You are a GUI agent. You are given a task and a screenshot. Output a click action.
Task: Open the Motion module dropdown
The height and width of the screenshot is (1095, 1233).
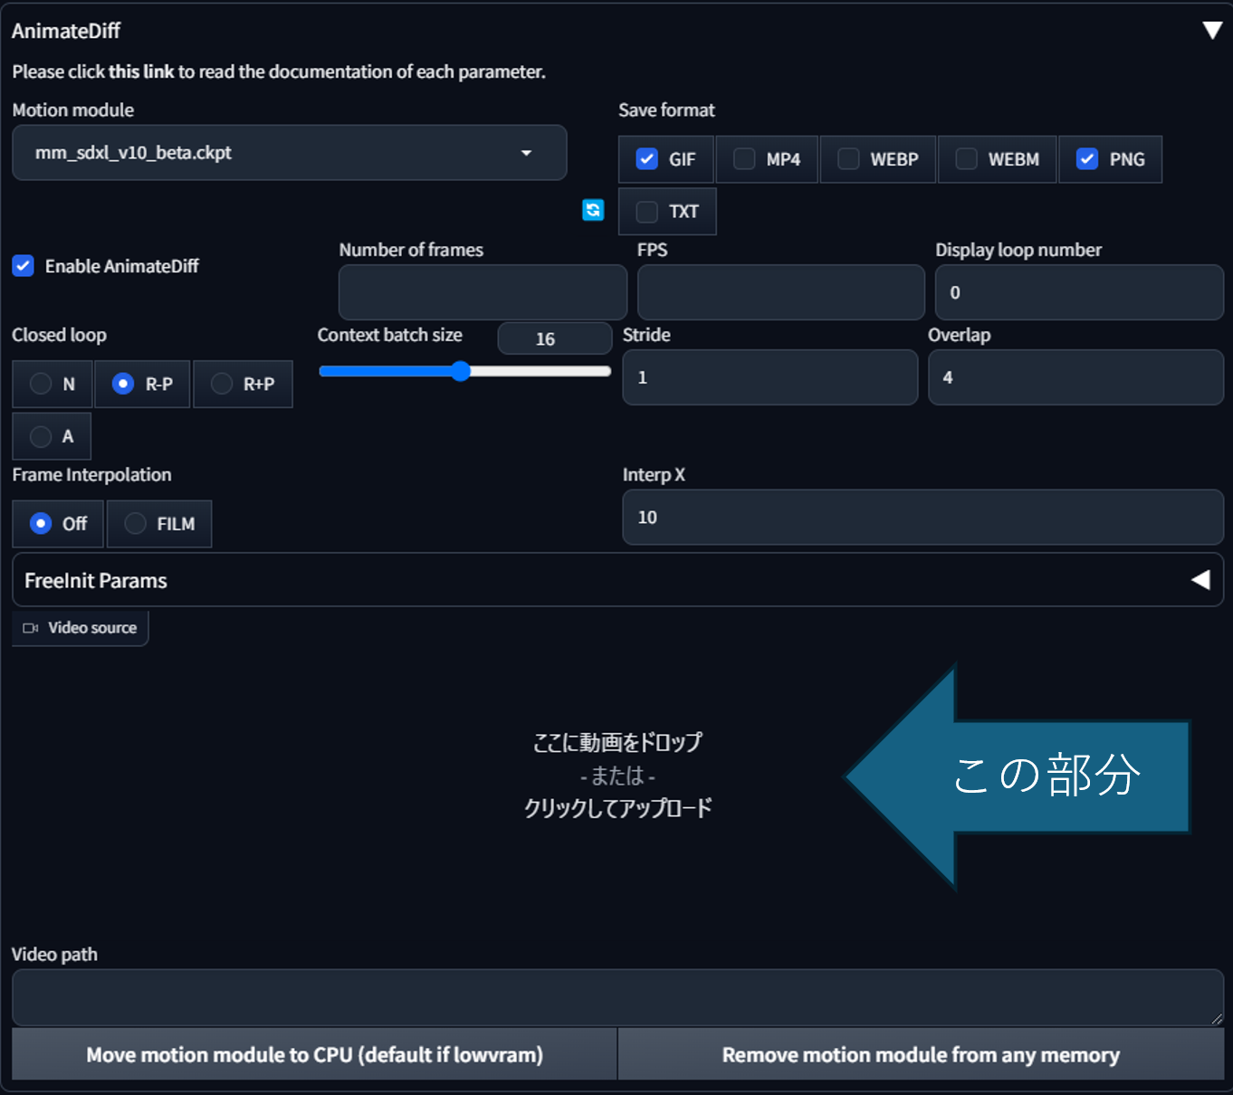click(290, 153)
